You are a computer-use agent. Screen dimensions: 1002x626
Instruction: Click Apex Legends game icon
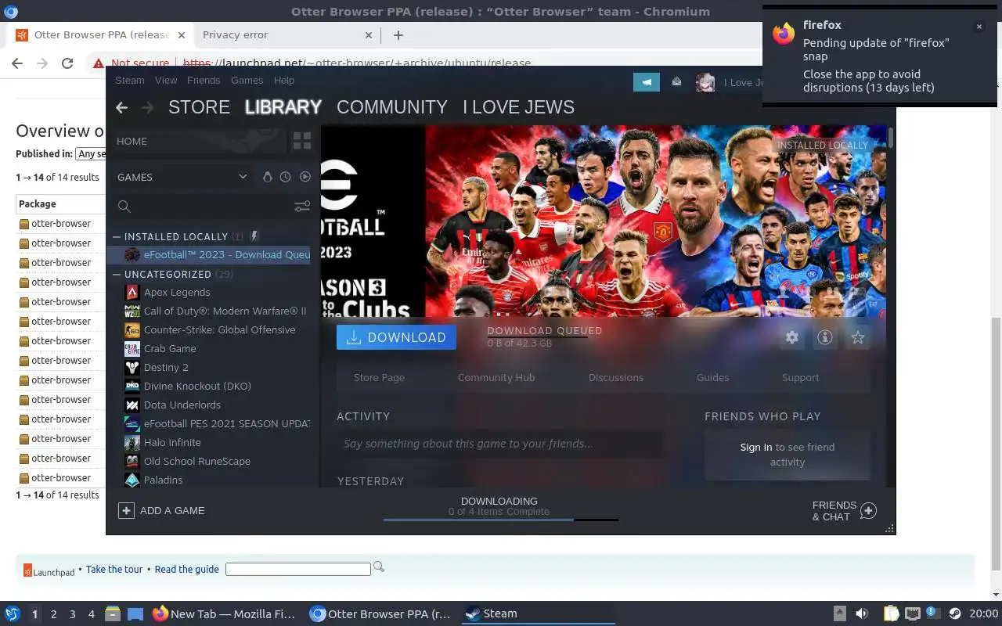pyautogui.click(x=132, y=292)
